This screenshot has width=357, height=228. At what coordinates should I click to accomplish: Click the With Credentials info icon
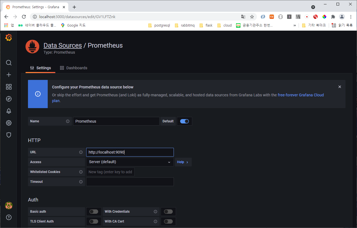pos(155,212)
